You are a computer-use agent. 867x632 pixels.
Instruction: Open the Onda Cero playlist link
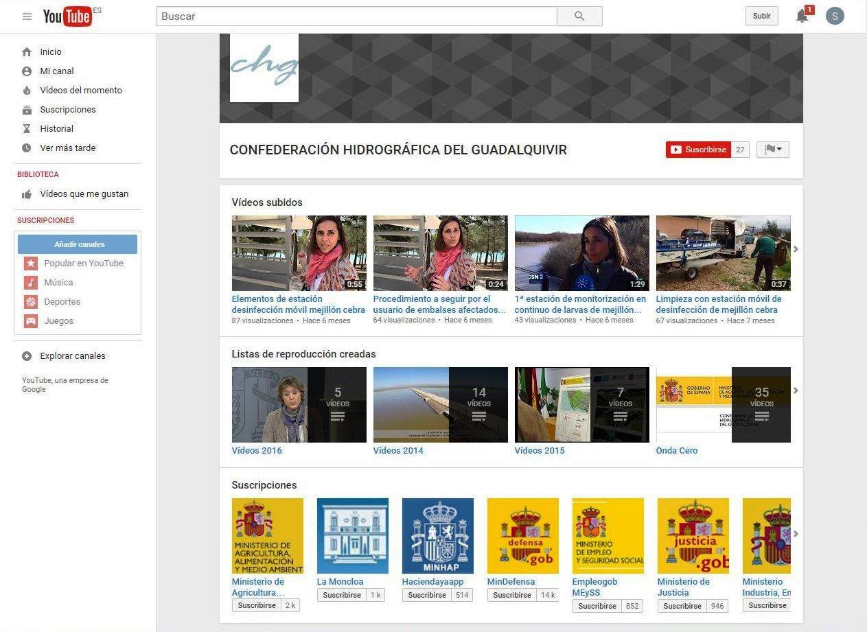point(677,451)
